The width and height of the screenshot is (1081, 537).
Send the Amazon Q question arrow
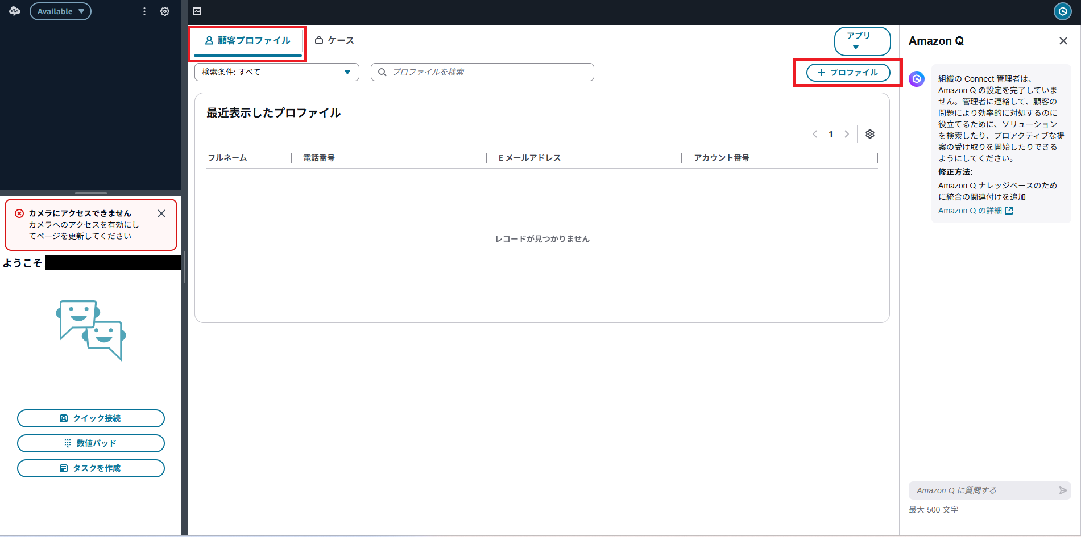pos(1063,490)
